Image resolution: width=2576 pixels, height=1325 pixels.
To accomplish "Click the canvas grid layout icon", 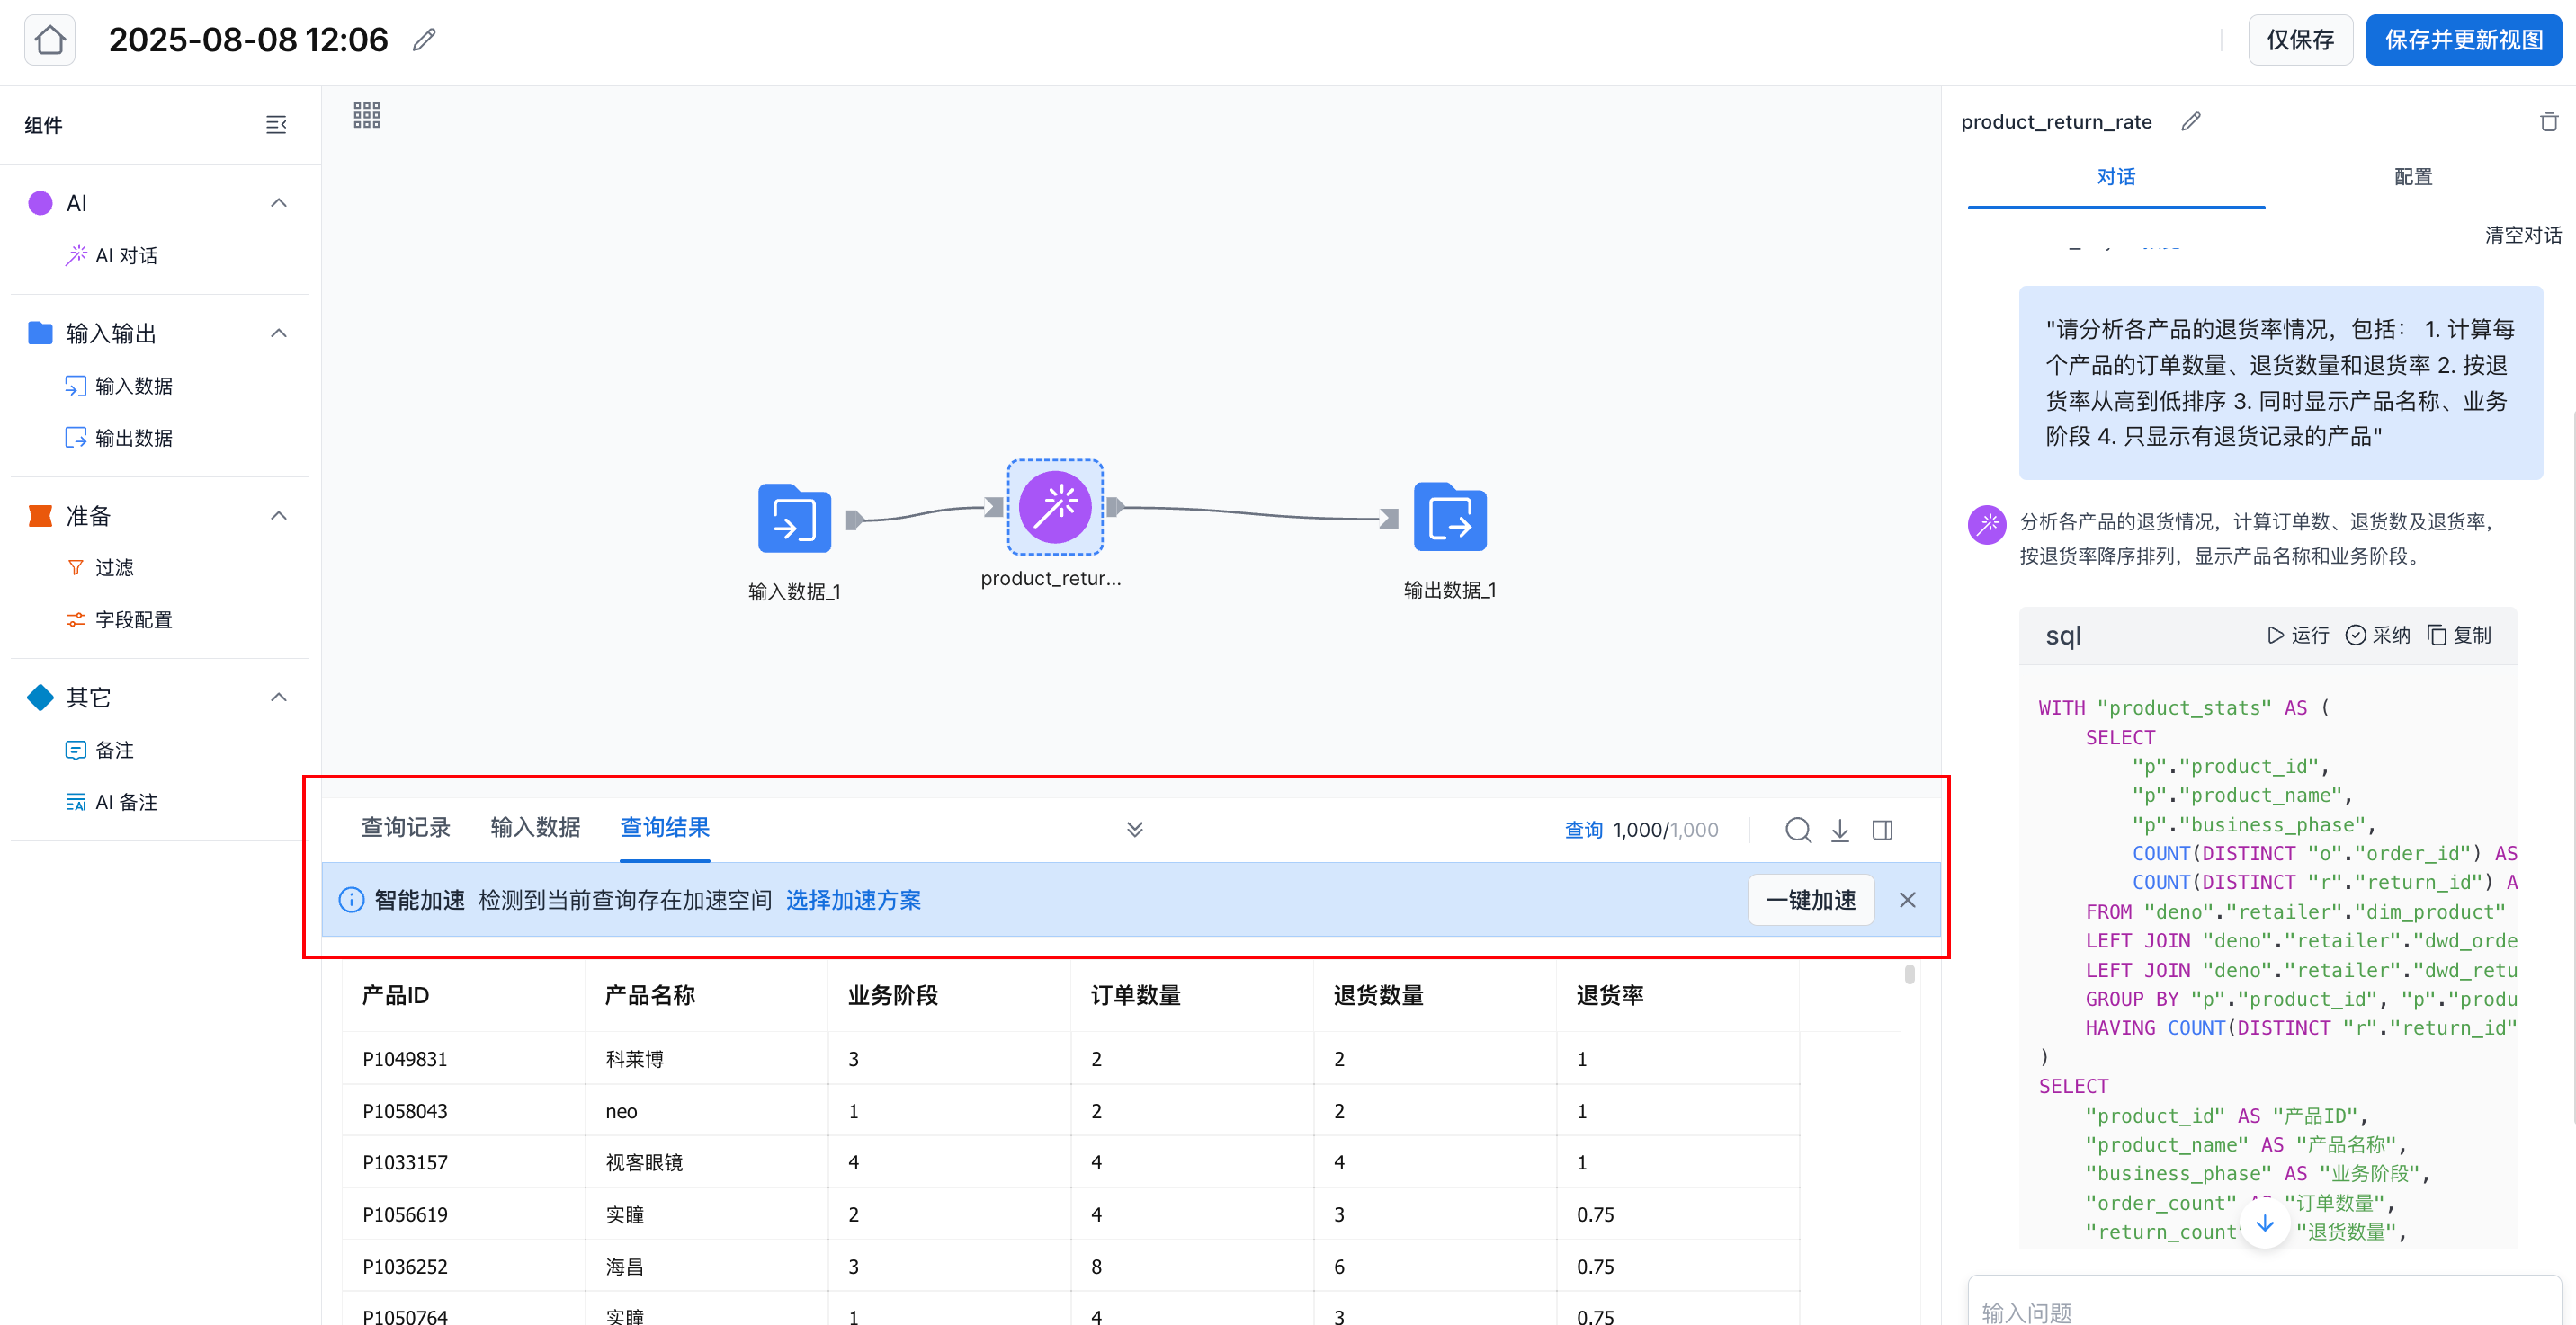I will 366,115.
